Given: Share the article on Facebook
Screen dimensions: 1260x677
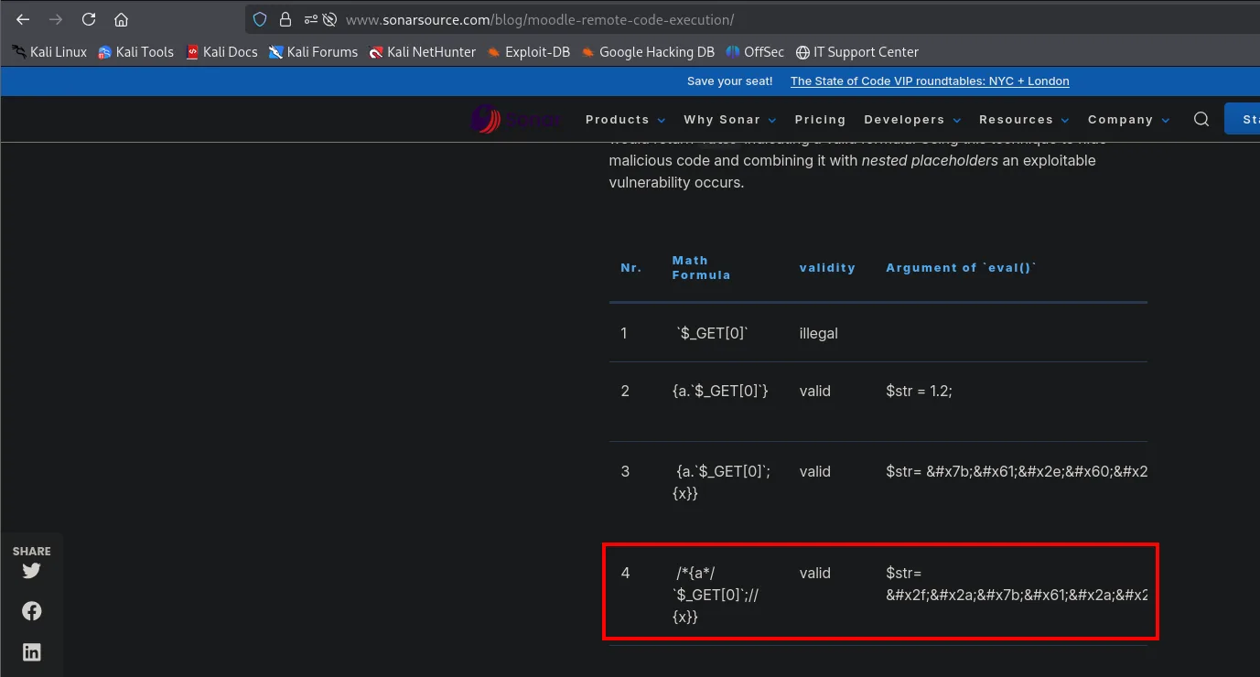Looking at the screenshot, I should click(32, 611).
